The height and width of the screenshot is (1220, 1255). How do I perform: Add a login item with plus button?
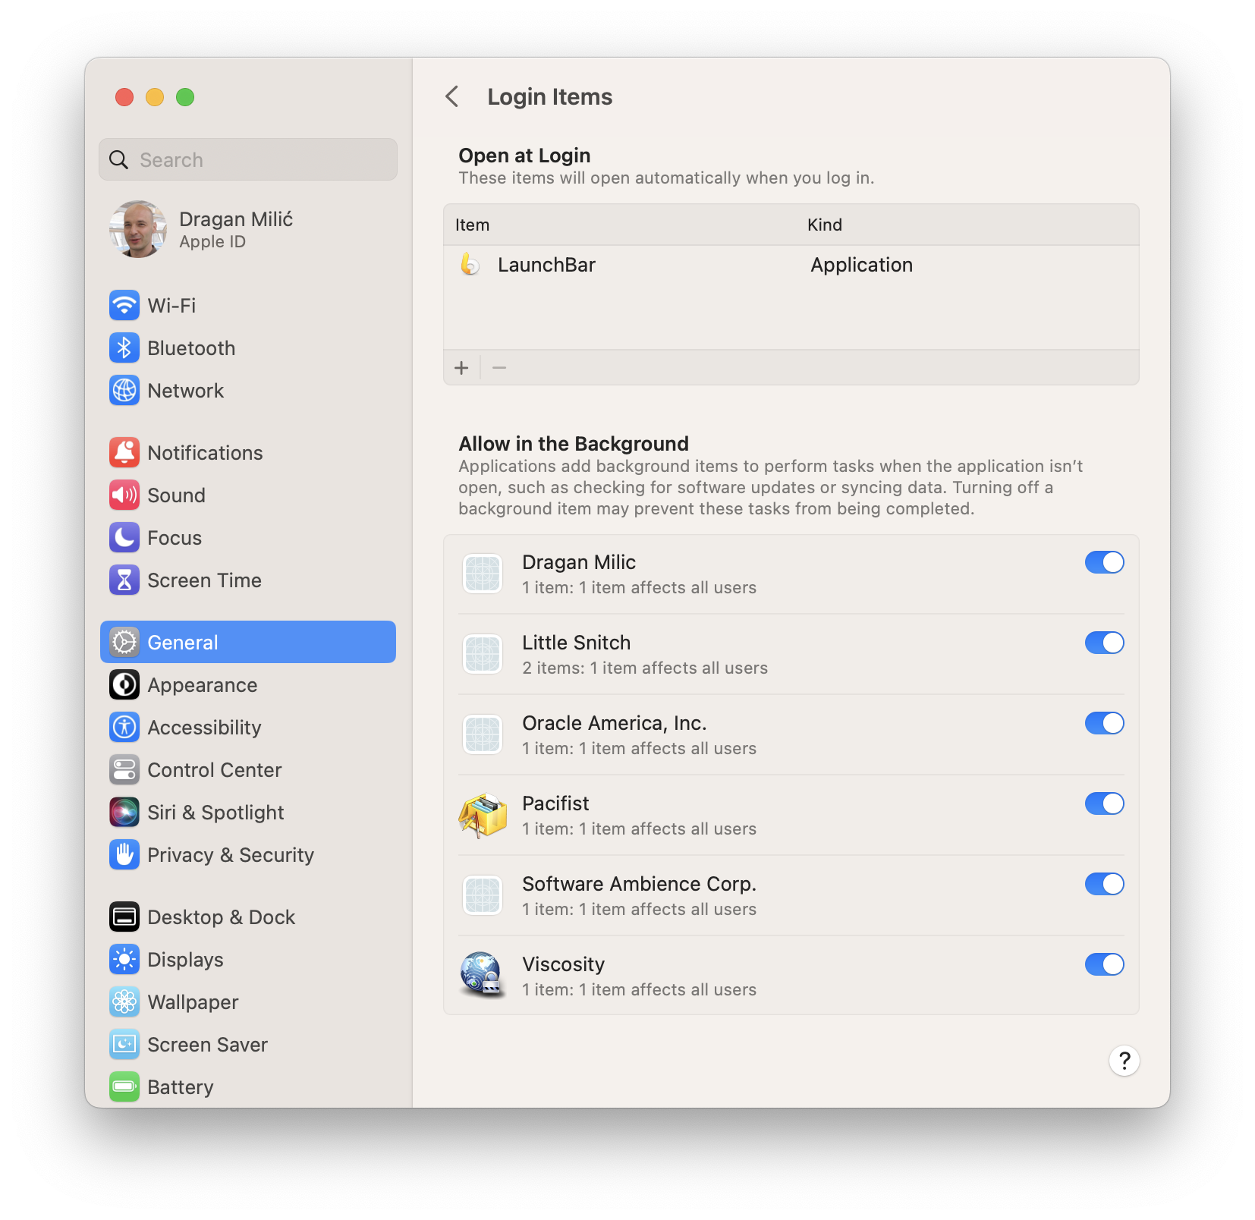pyautogui.click(x=461, y=368)
